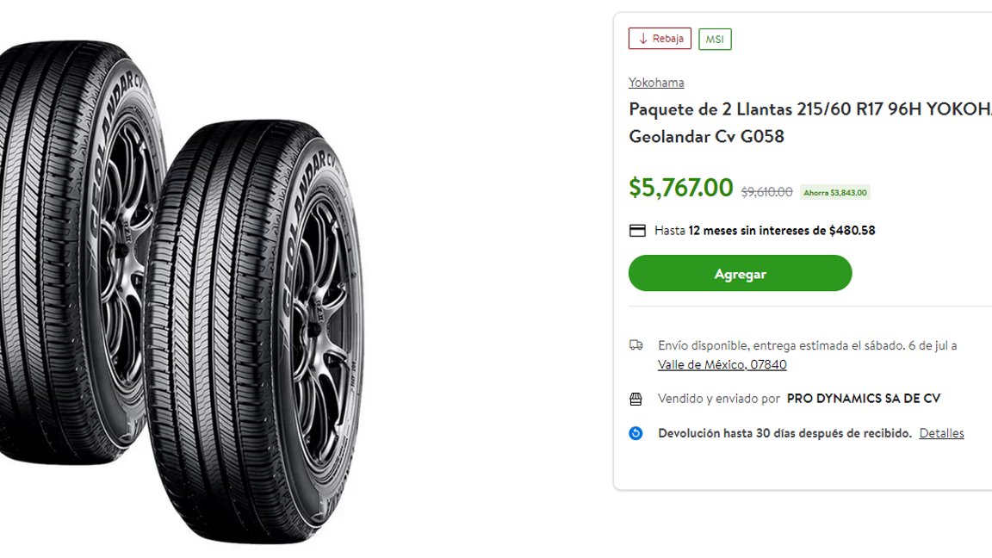992x558 pixels.
Task: Open the Detalles return policy link
Action: 941,433
